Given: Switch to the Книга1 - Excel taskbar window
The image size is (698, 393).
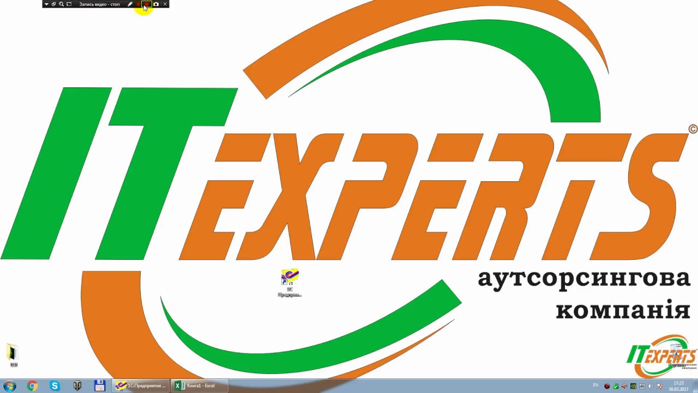Looking at the screenshot, I should tap(199, 386).
